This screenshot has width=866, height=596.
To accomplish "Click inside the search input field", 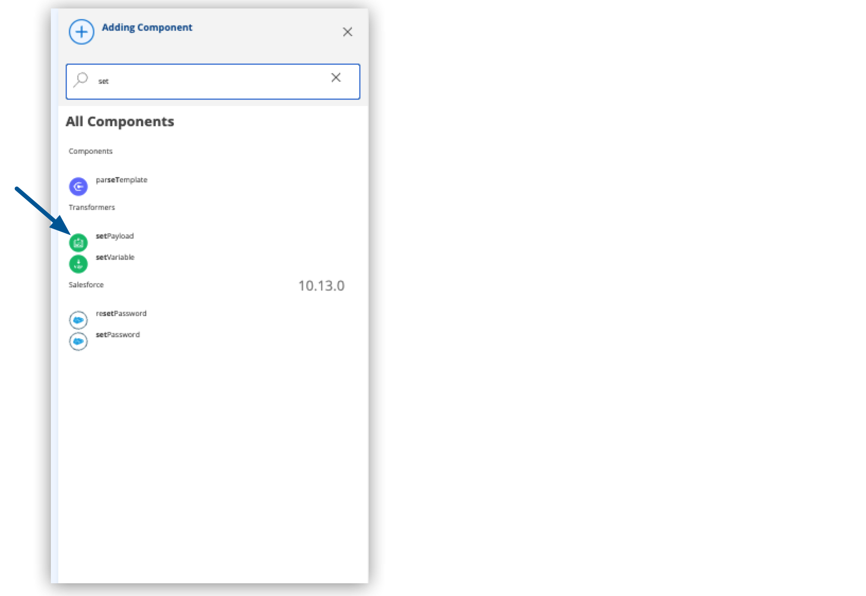I will [212, 81].
